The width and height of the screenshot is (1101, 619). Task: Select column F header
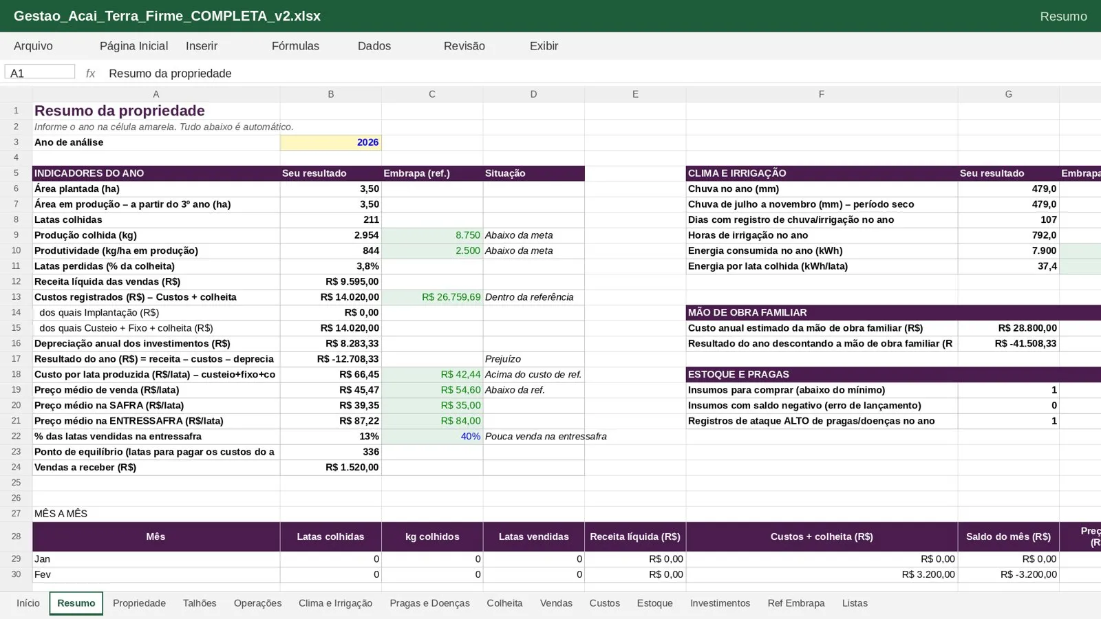click(821, 94)
